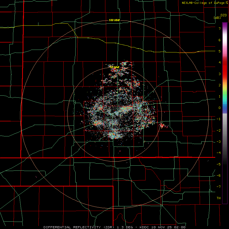Click the Differential Reflectivity caption at bottom
This screenshot has height=229, width=229.
pos(114,227)
